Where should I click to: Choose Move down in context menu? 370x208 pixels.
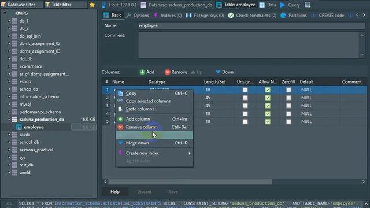pos(154,143)
